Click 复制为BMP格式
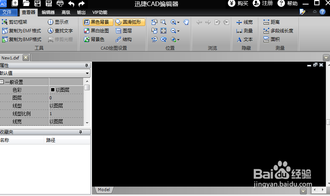This screenshot has width=330, height=196. pyautogui.click(x=21, y=40)
